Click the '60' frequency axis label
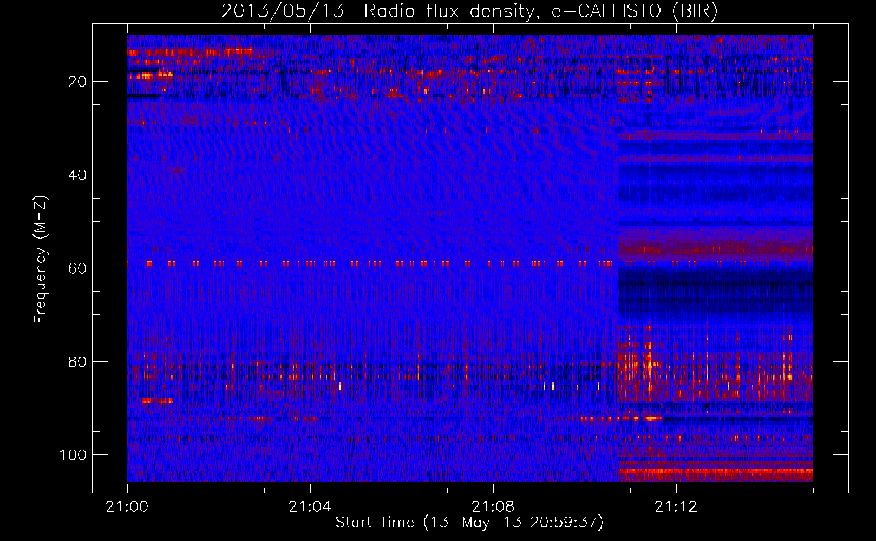Screen dimensions: 876x541 (x=77, y=268)
